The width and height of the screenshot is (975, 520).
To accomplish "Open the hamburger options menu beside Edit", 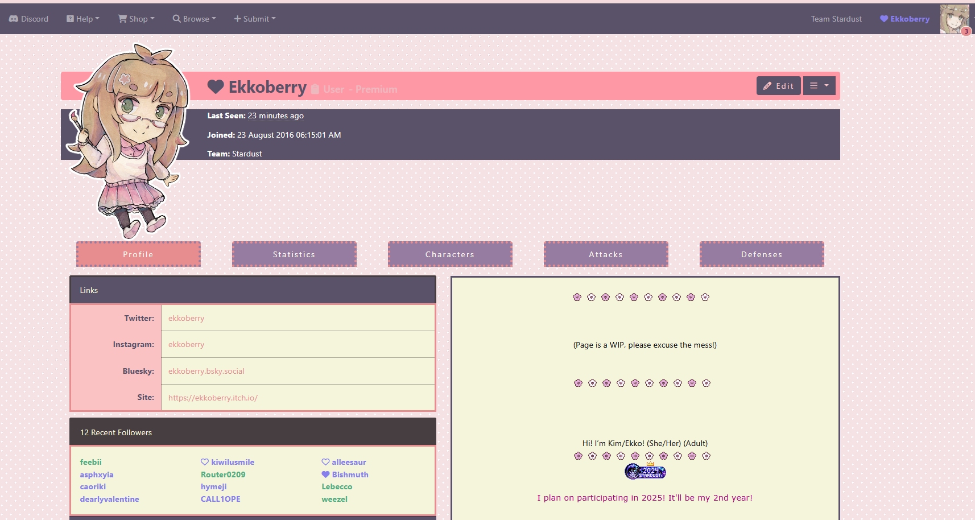I will pos(819,86).
